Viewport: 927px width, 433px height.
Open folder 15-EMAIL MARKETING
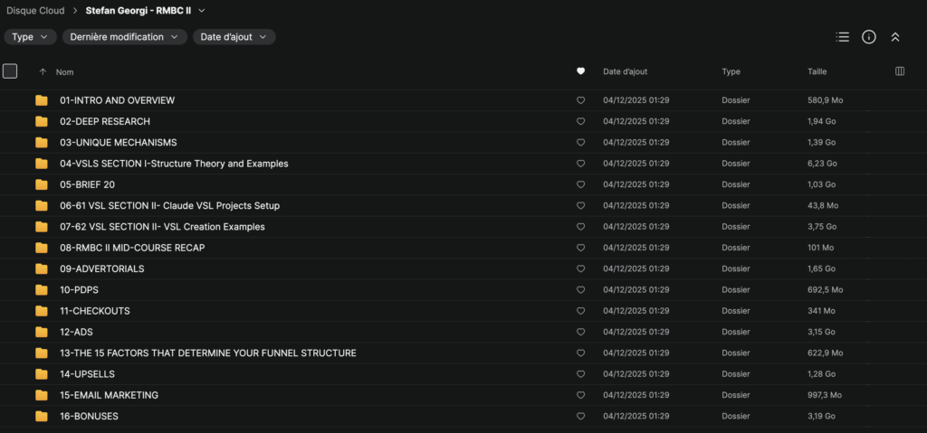click(109, 395)
